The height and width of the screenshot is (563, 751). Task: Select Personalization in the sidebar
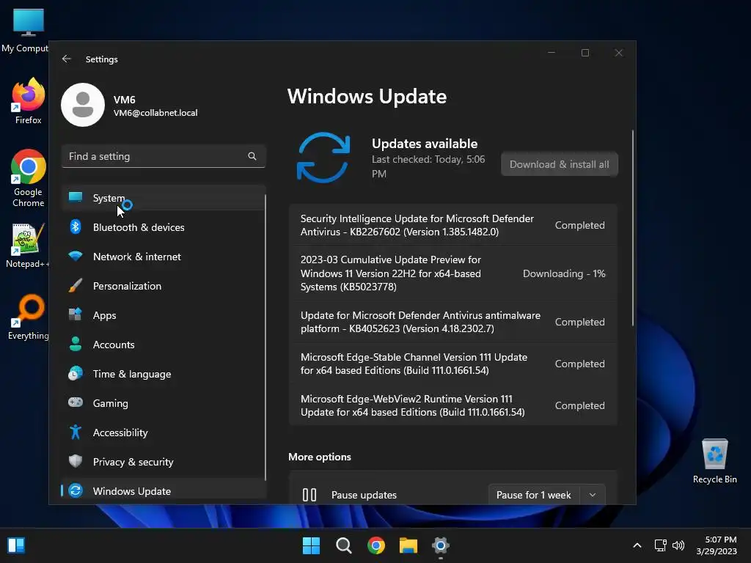163,285
